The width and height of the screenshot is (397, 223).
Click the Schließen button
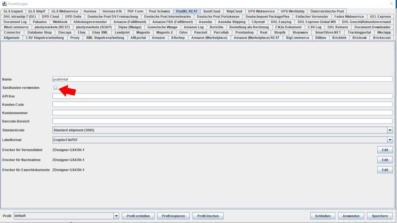323,216
